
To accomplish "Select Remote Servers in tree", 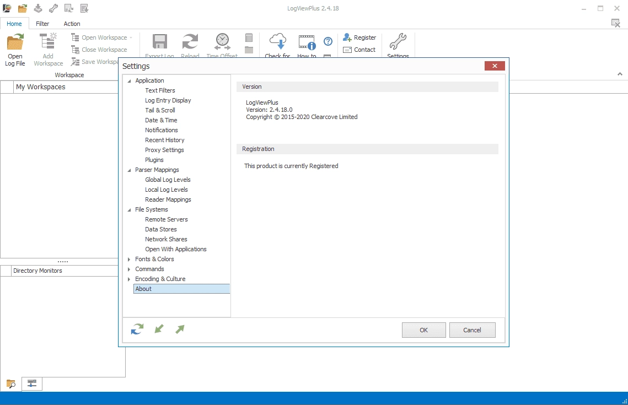I will pyautogui.click(x=166, y=219).
